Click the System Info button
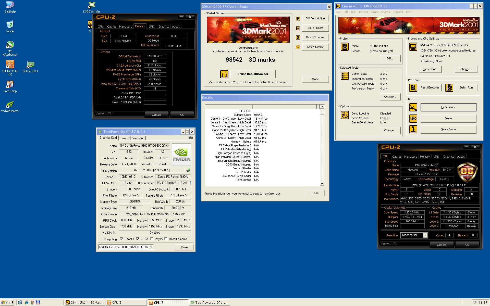The height and width of the screenshot is (306, 490). point(430,69)
